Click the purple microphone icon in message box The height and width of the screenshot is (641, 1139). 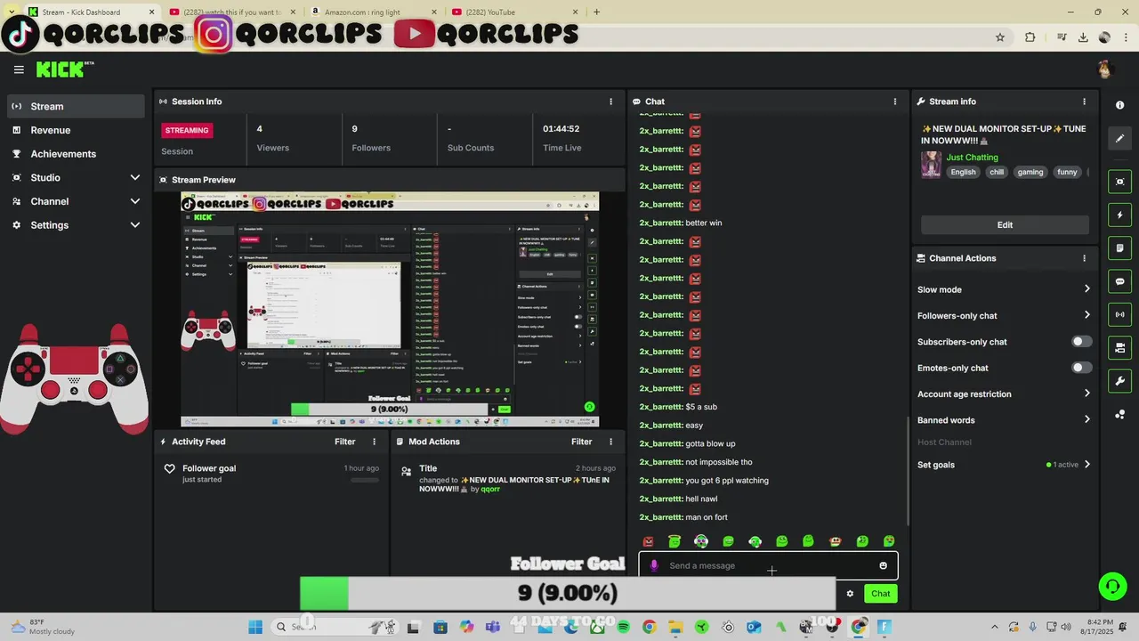(x=654, y=565)
